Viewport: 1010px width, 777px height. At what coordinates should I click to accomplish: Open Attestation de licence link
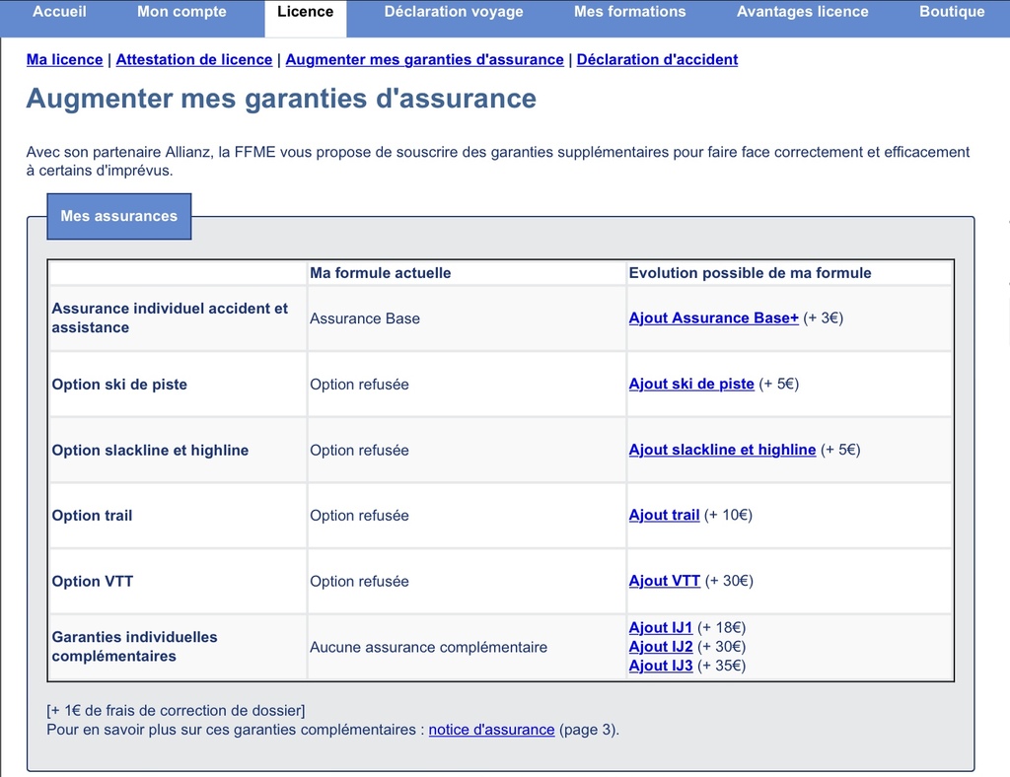coord(194,59)
